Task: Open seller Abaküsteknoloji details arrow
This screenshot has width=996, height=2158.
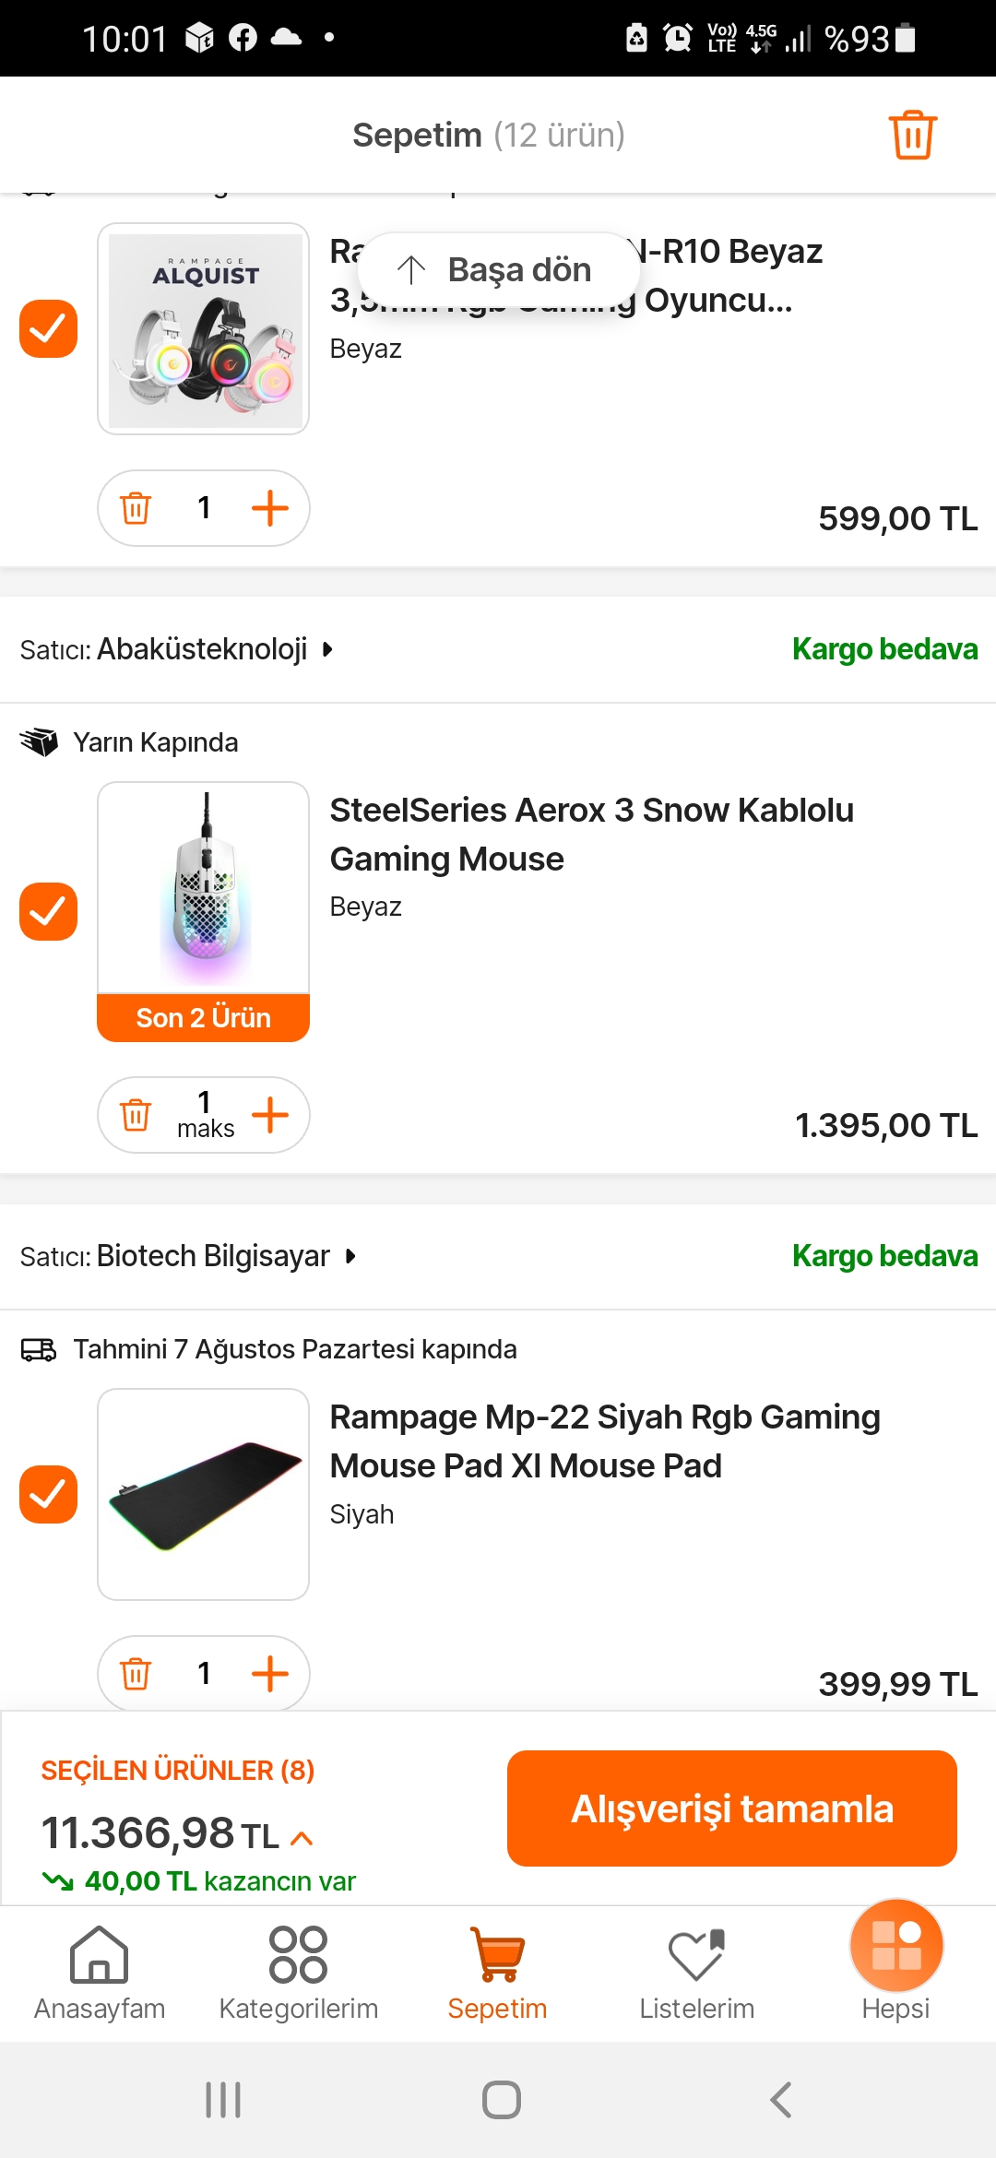Action: point(327,649)
